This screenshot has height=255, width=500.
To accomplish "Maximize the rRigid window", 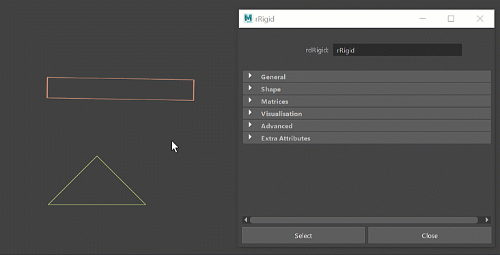I will 451,19.
